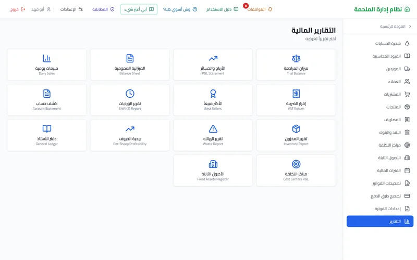
Task: Open المصاريف expenses in sidebar
Action: click(x=380, y=120)
